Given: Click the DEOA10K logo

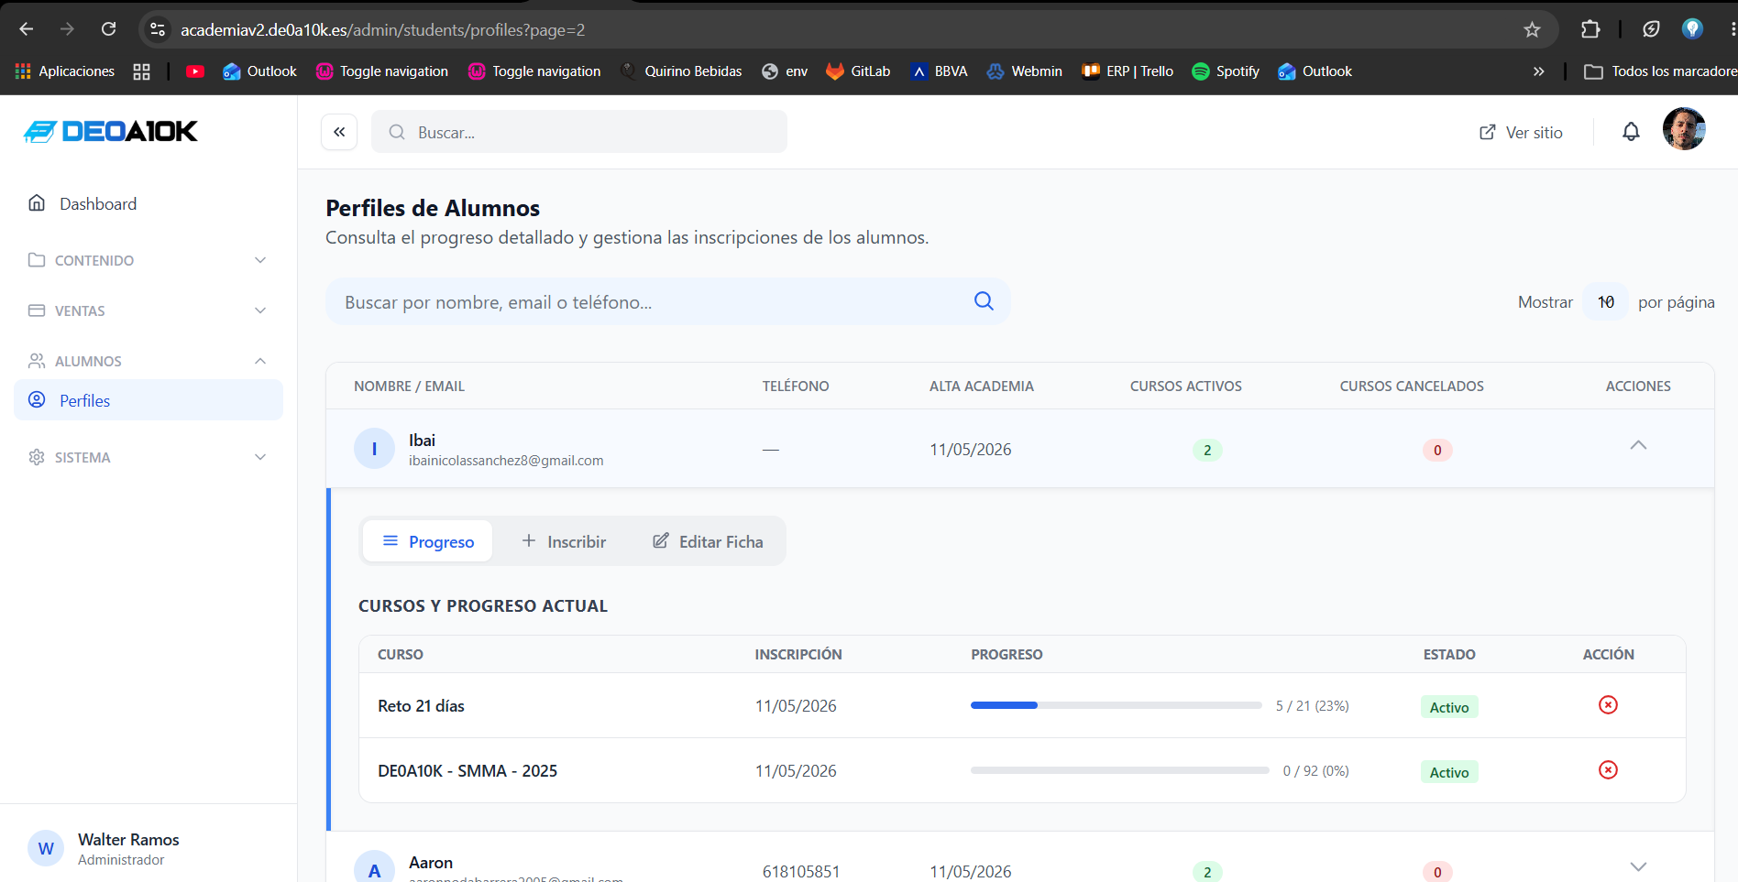Looking at the screenshot, I should click(x=111, y=132).
